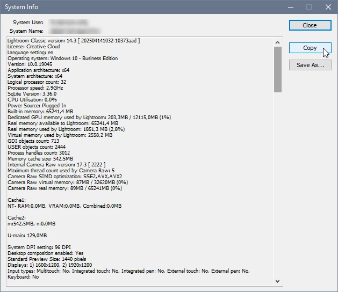
Task: Click GDI objects count: 713 line
Action: pos(33,141)
